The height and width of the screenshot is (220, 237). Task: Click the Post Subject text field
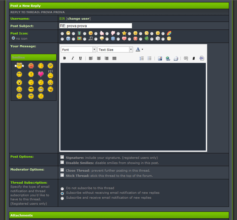pos(96,26)
